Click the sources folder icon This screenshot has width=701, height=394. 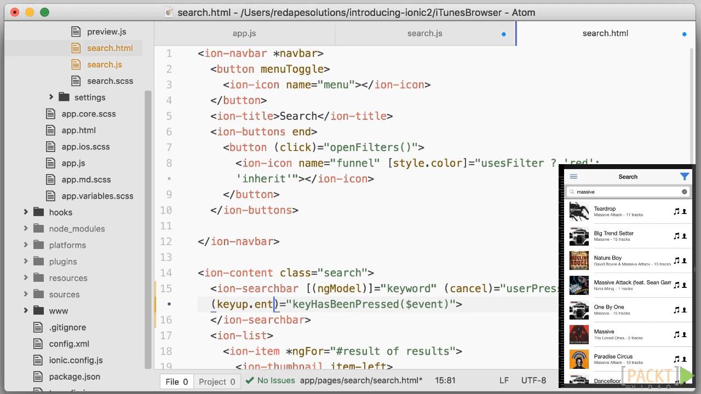coord(38,294)
